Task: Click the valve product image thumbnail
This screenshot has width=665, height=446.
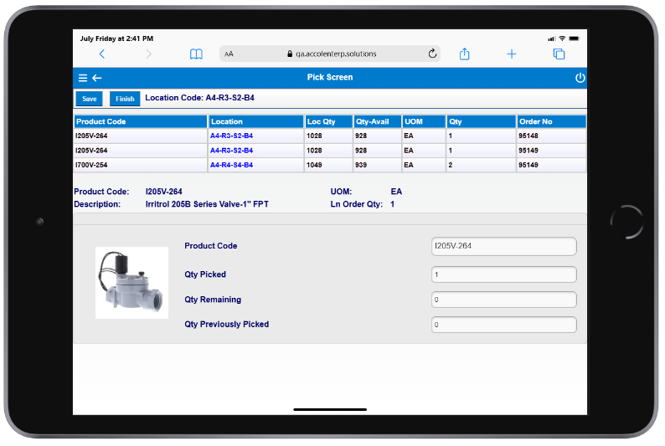Action: [131, 283]
